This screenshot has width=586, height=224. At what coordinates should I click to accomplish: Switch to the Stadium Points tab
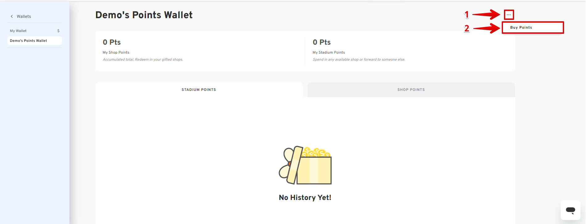(199, 90)
